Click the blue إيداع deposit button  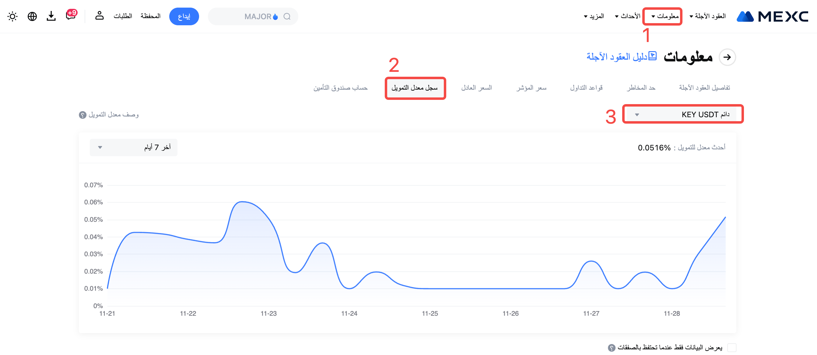[x=184, y=16]
